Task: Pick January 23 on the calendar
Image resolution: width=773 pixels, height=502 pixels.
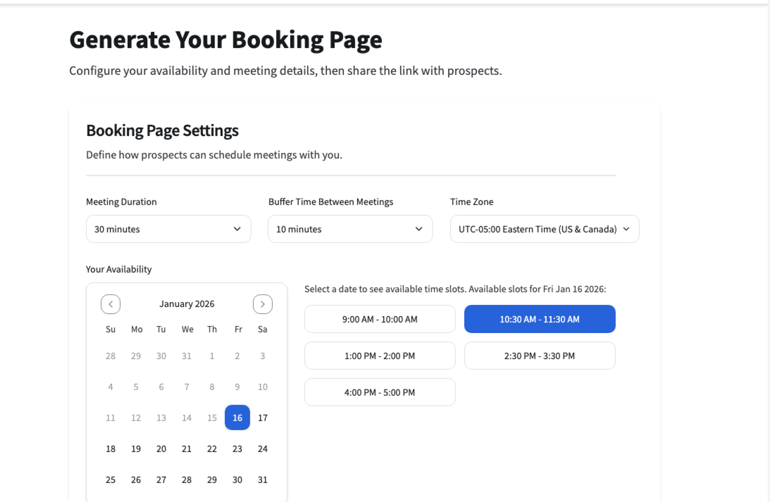Action: [237, 449]
